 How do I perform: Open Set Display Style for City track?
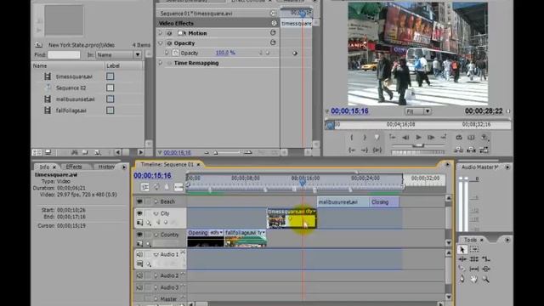139,223
